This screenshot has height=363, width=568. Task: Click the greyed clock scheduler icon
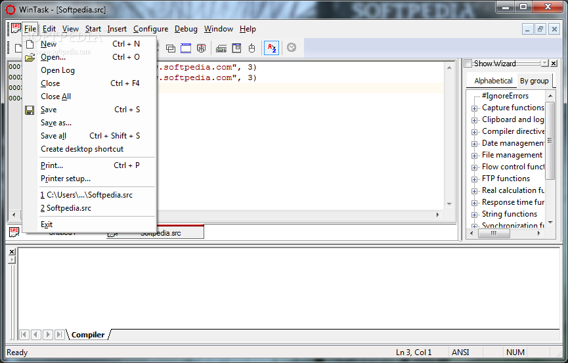coord(292,47)
